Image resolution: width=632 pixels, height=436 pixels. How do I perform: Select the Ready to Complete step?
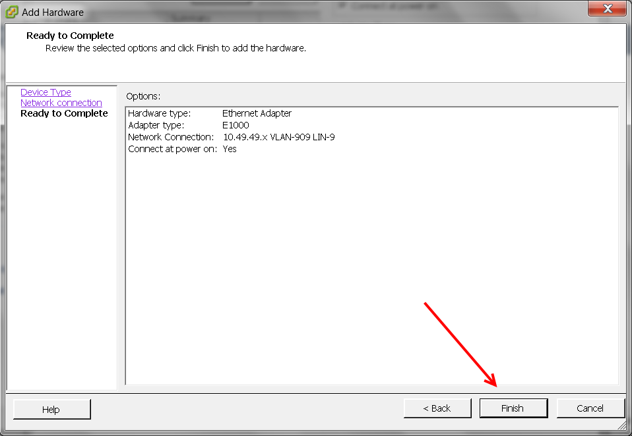[64, 113]
